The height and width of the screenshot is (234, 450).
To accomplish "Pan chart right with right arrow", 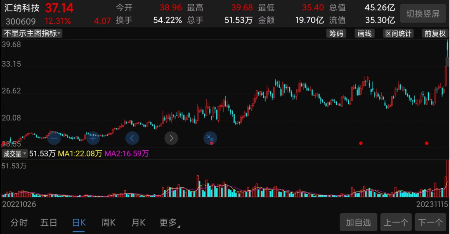I will (171, 138).
